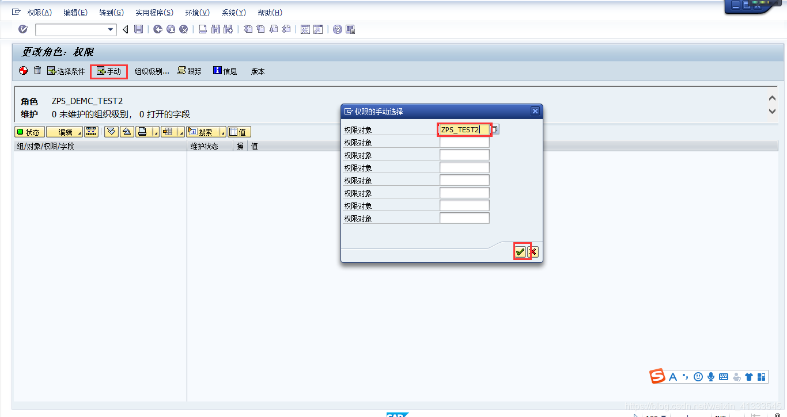Click the 版本 button
Viewport: 787px width, 417px height.
(258, 71)
